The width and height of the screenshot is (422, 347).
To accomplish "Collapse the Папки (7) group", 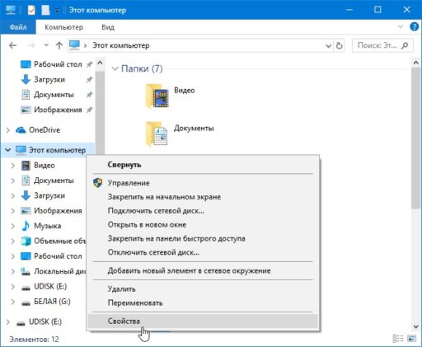I will (115, 68).
